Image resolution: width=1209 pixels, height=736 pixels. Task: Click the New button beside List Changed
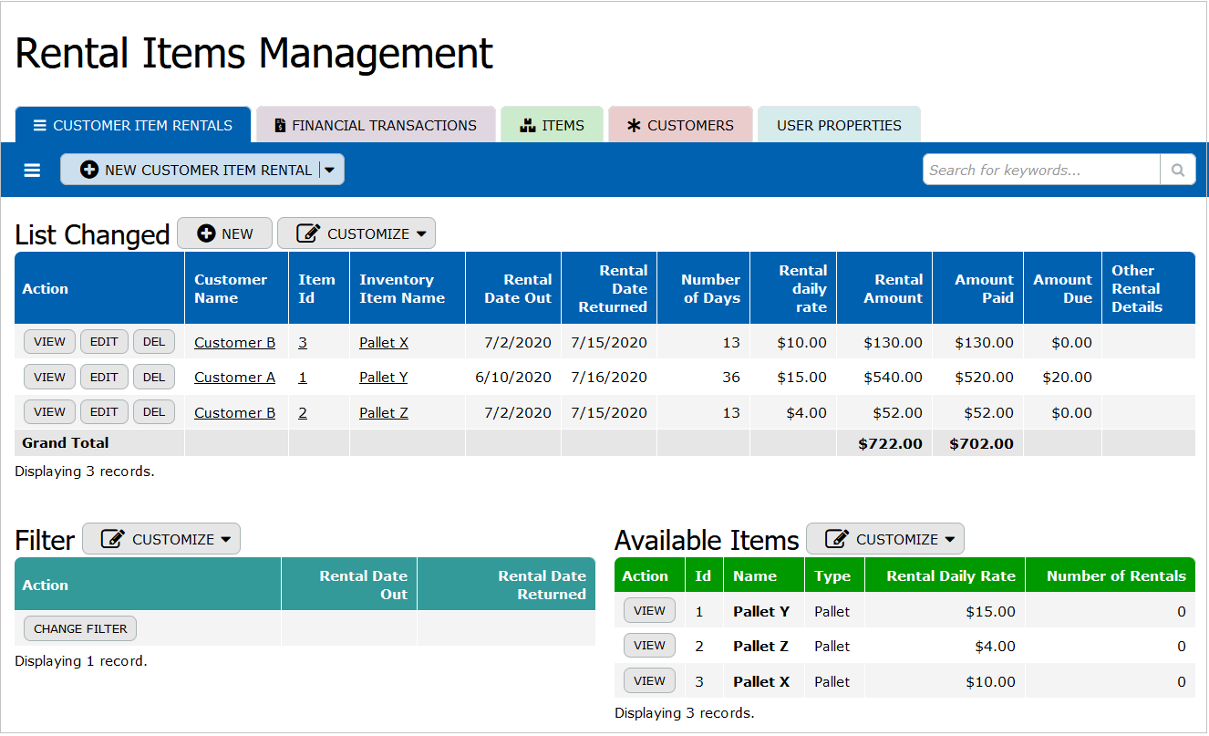coord(224,234)
